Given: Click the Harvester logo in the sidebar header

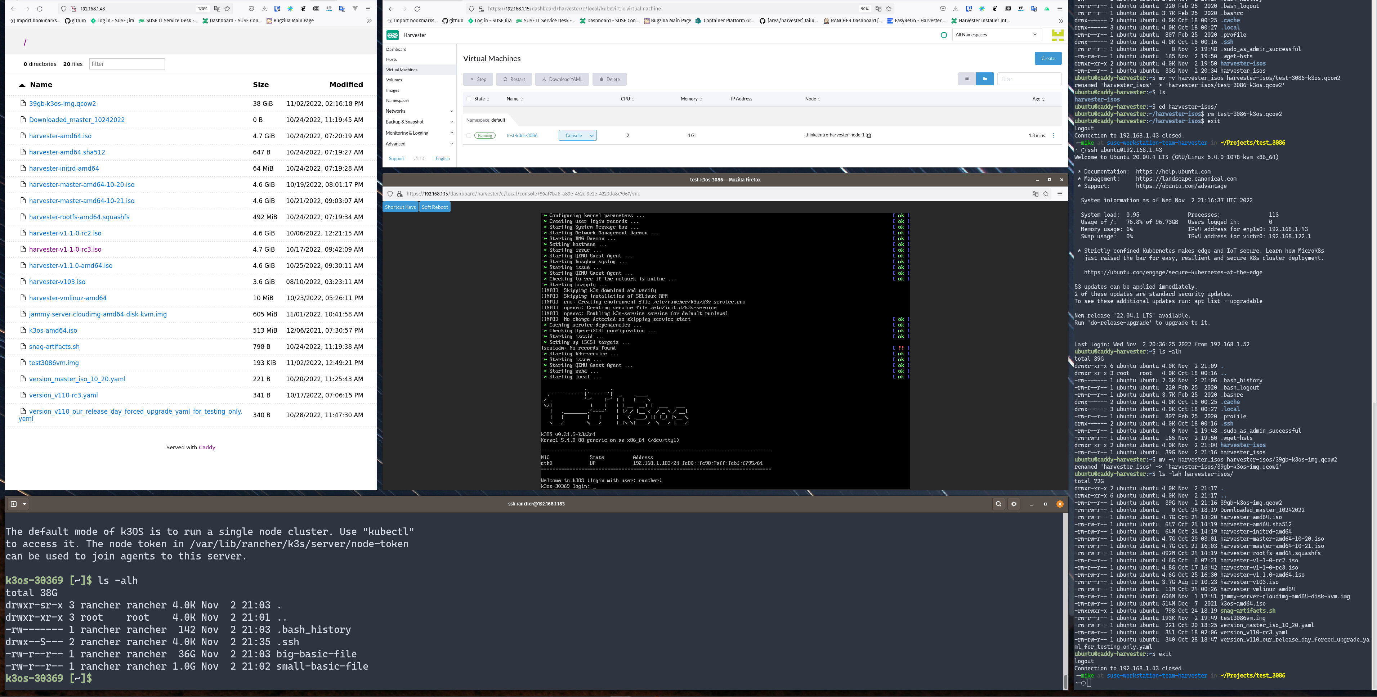Looking at the screenshot, I should [x=393, y=35].
